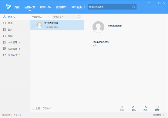Viewport: 168px width, 118px height.
Task: Open the hamburger menu icon in title bar
Action: tap(149, 3)
